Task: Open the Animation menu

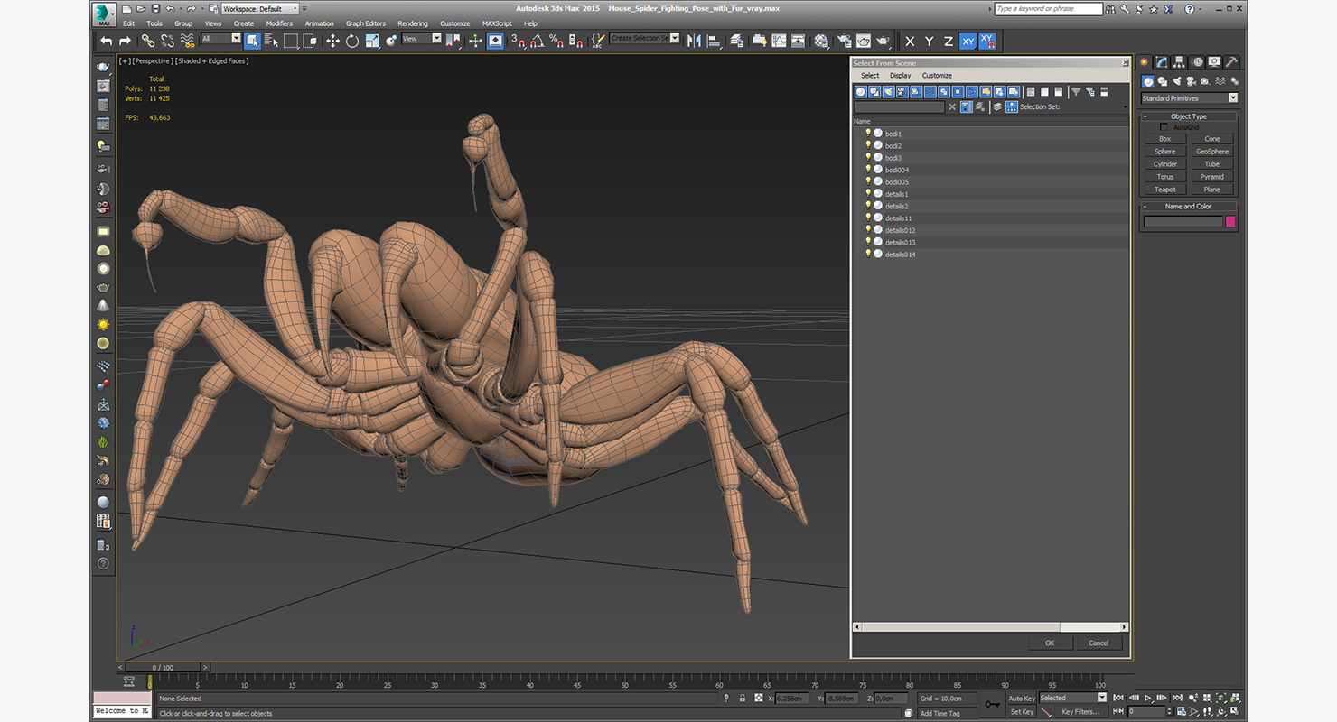Action: (x=319, y=23)
